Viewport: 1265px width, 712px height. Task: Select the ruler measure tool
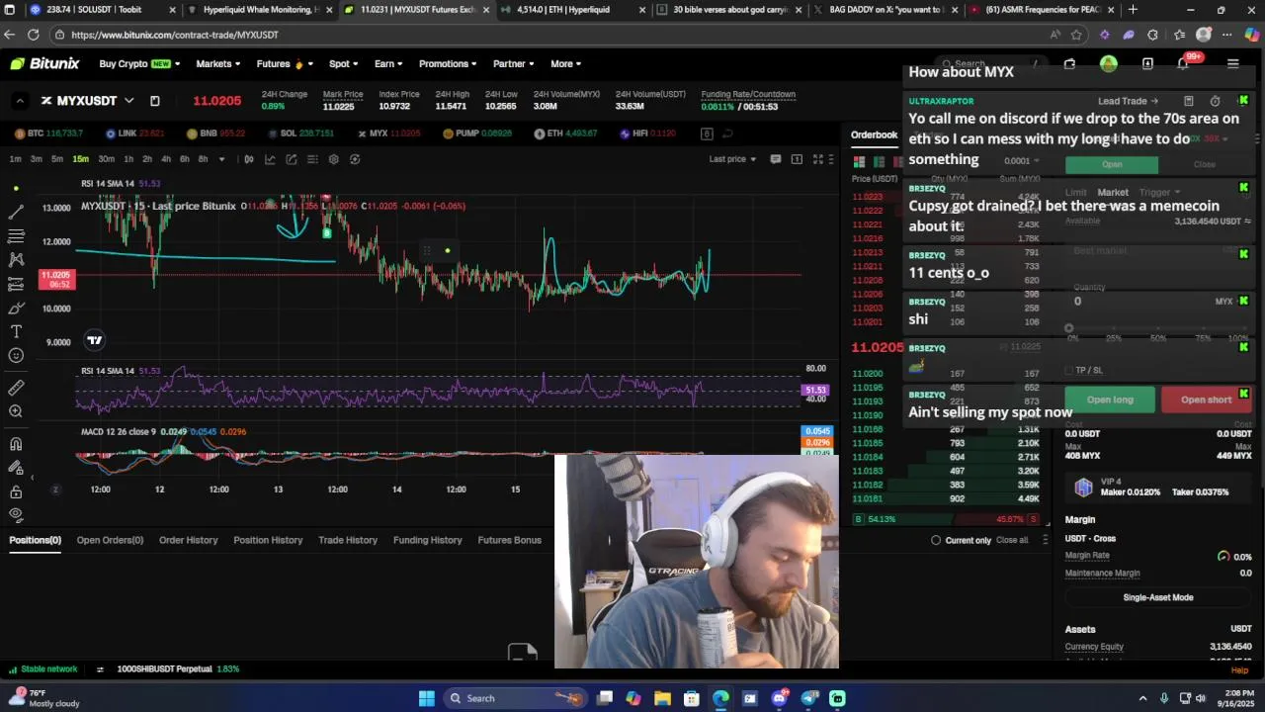click(x=16, y=388)
